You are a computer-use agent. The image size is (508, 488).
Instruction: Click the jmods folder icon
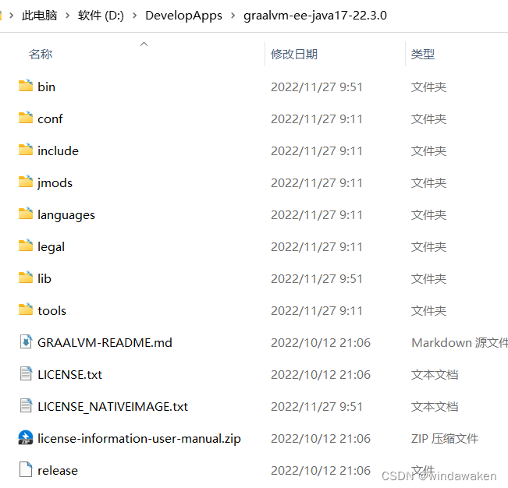point(26,182)
